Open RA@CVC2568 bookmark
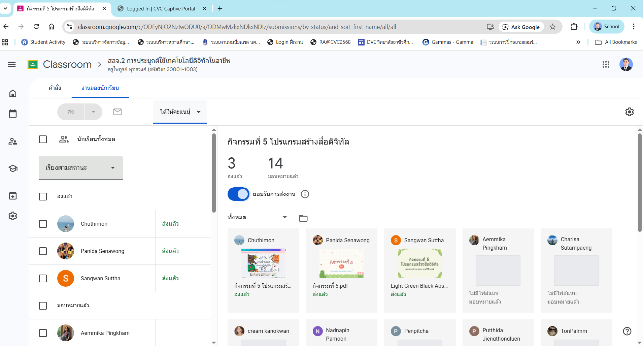The width and height of the screenshot is (643, 346). pyautogui.click(x=331, y=42)
